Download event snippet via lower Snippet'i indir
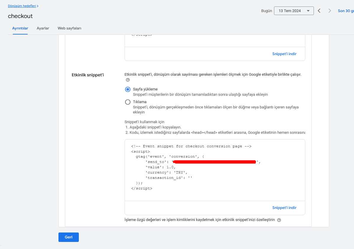Image resolution: width=354 pixels, height=249 pixels. click(x=284, y=208)
